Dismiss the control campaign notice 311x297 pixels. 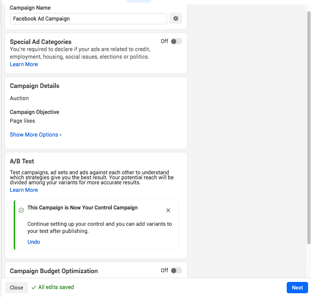coord(168,210)
